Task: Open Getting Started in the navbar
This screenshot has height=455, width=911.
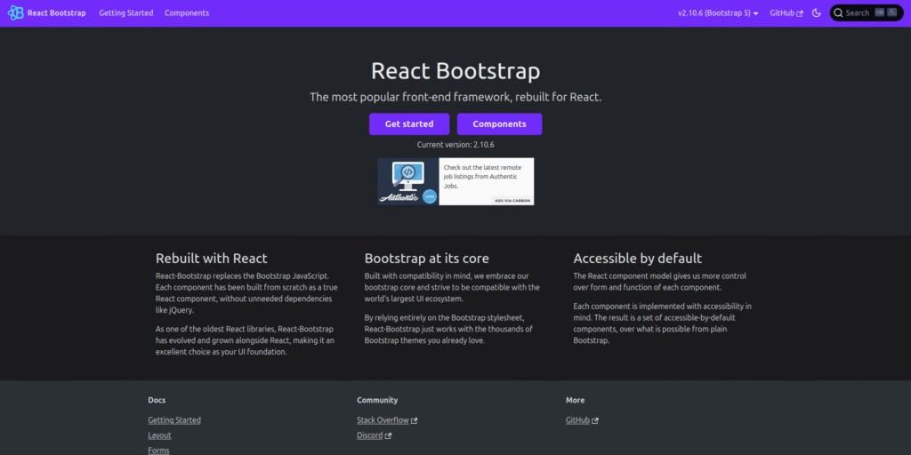Action: [126, 12]
